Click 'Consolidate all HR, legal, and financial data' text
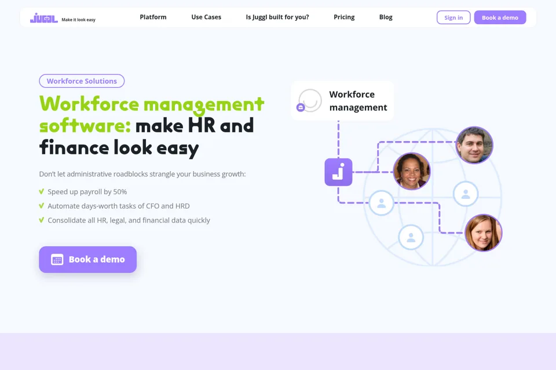 [129, 220]
